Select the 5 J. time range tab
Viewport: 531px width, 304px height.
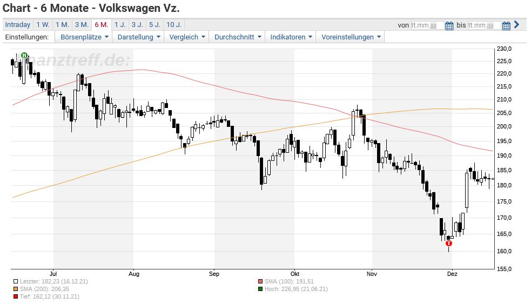click(x=154, y=25)
